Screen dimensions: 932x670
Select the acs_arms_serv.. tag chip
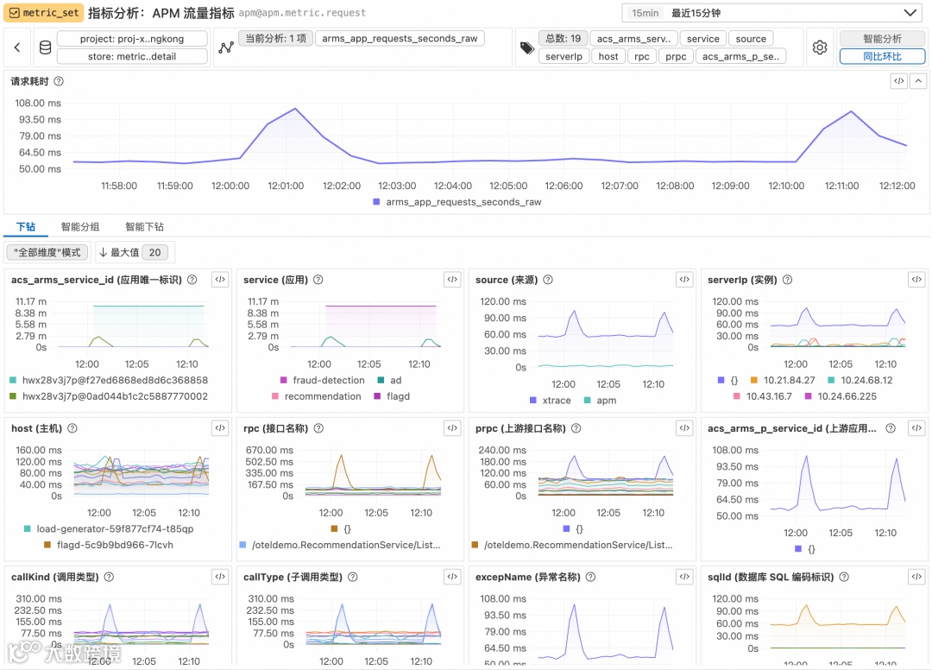(633, 39)
